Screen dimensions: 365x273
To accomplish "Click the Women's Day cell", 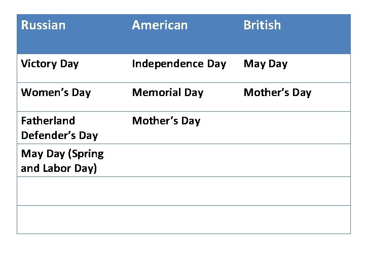I will point(56,93).
